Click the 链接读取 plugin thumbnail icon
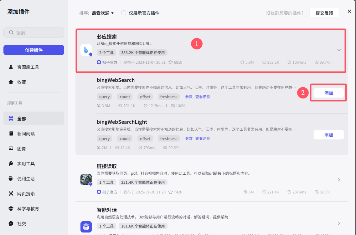356x235 pixels. (86, 180)
